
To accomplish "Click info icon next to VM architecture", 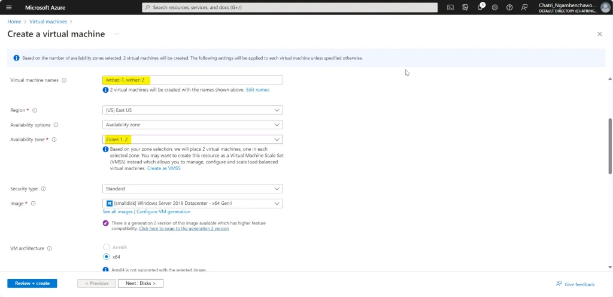I will pyautogui.click(x=50, y=248).
